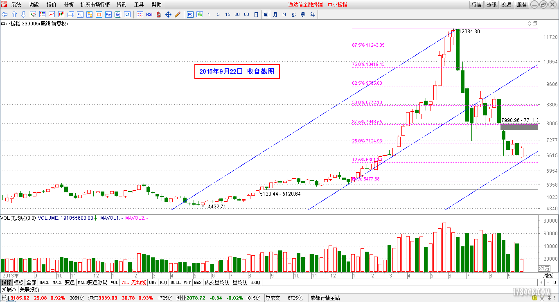Open the 功能 menu
Image resolution: width=559 pixels, height=302 pixels.
click(x=34, y=5)
